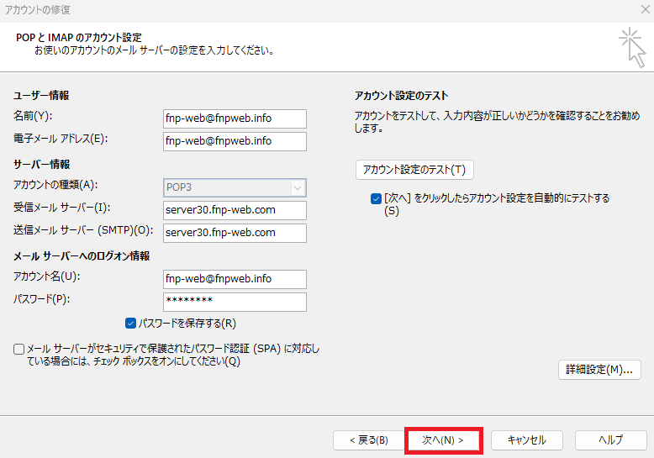Screen dimensions: 654x458
Task: Click the サーバー情報 section heading
Action: pos(41,165)
